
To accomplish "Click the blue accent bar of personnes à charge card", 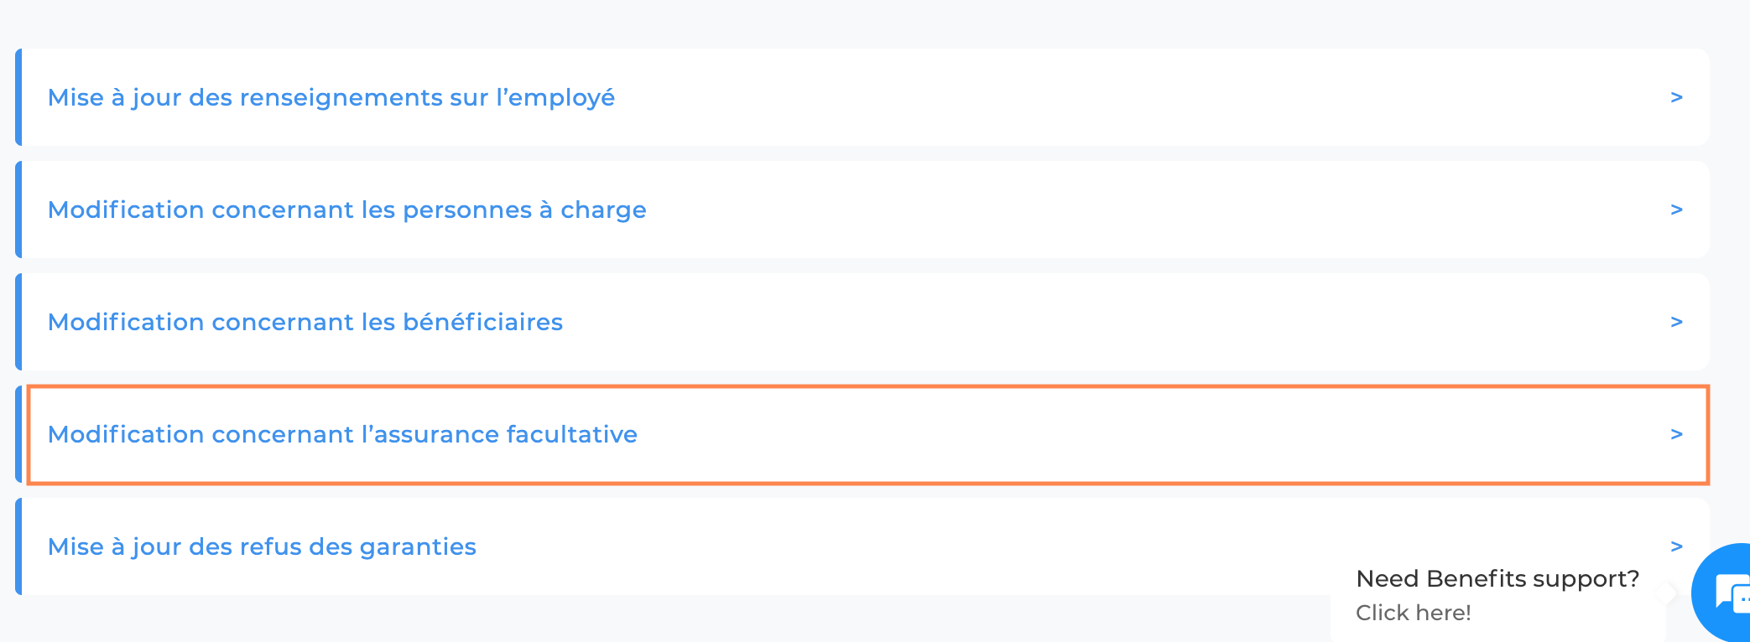I will click(x=18, y=210).
